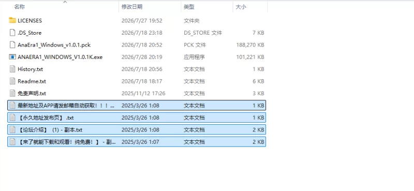
Task: Click the 免责声明.txt document icon
Action: tap(12, 93)
